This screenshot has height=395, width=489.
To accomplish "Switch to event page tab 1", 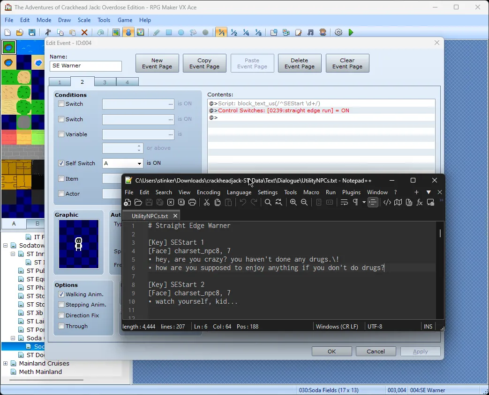I will tap(60, 82).
